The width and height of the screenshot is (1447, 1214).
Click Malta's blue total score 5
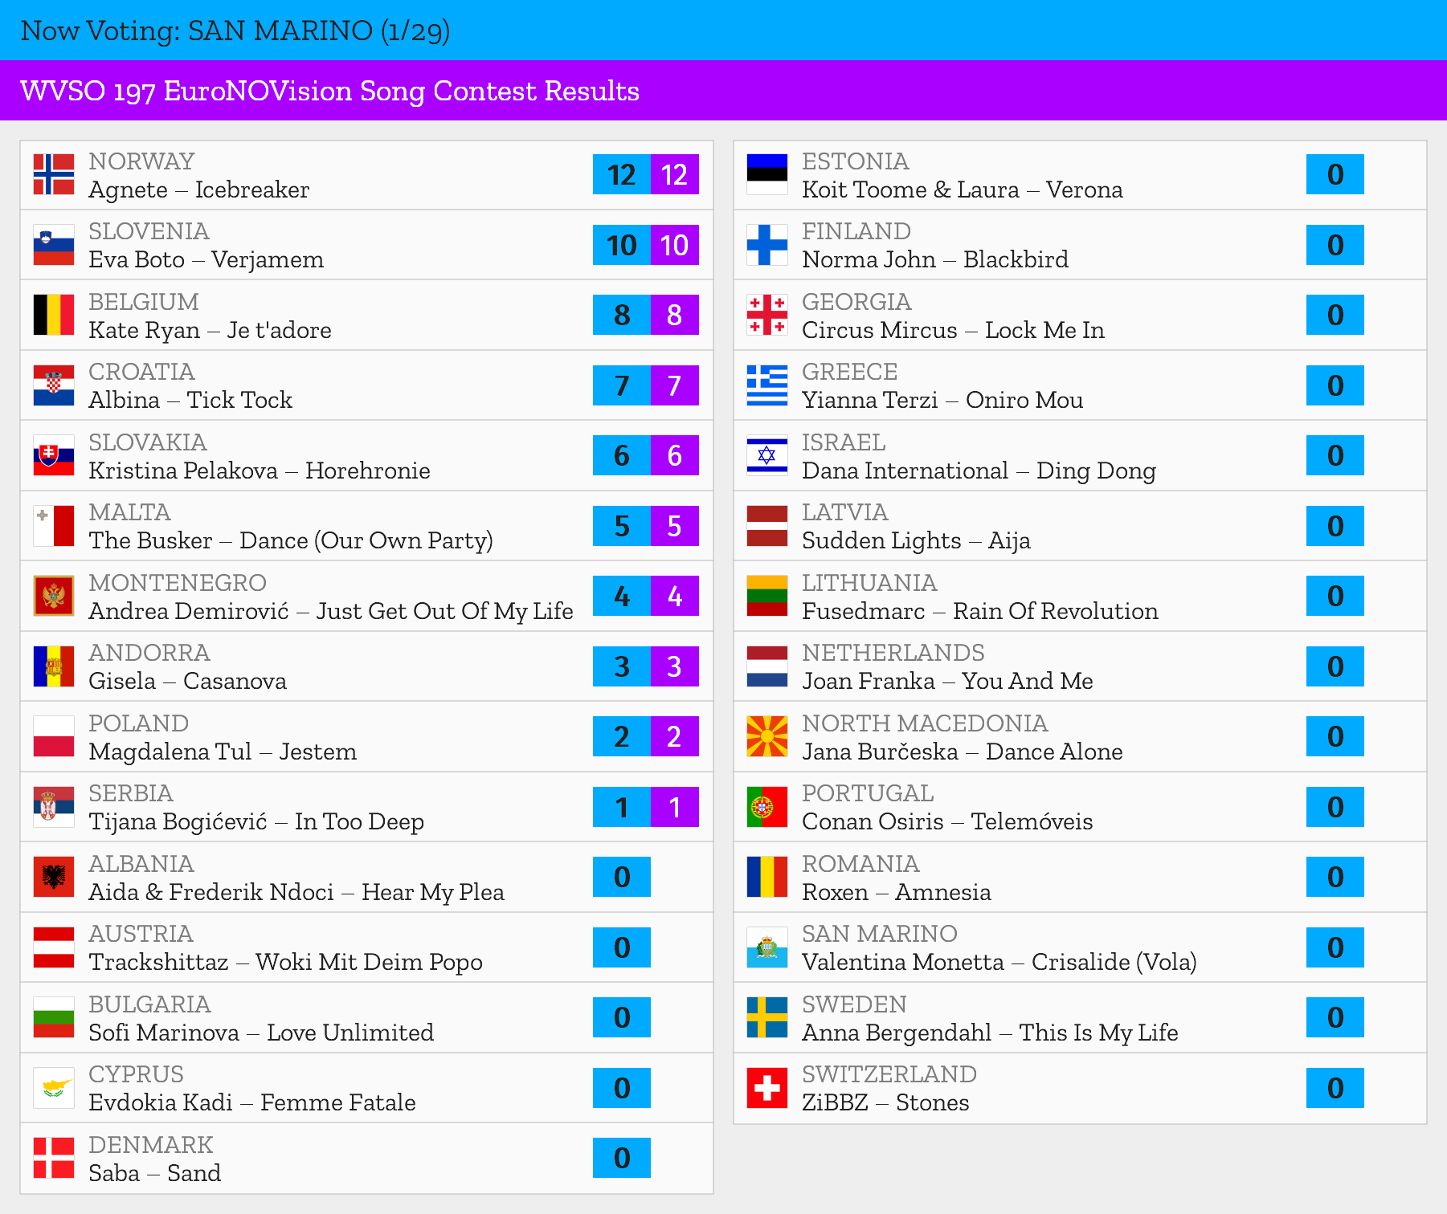point(622,526)
